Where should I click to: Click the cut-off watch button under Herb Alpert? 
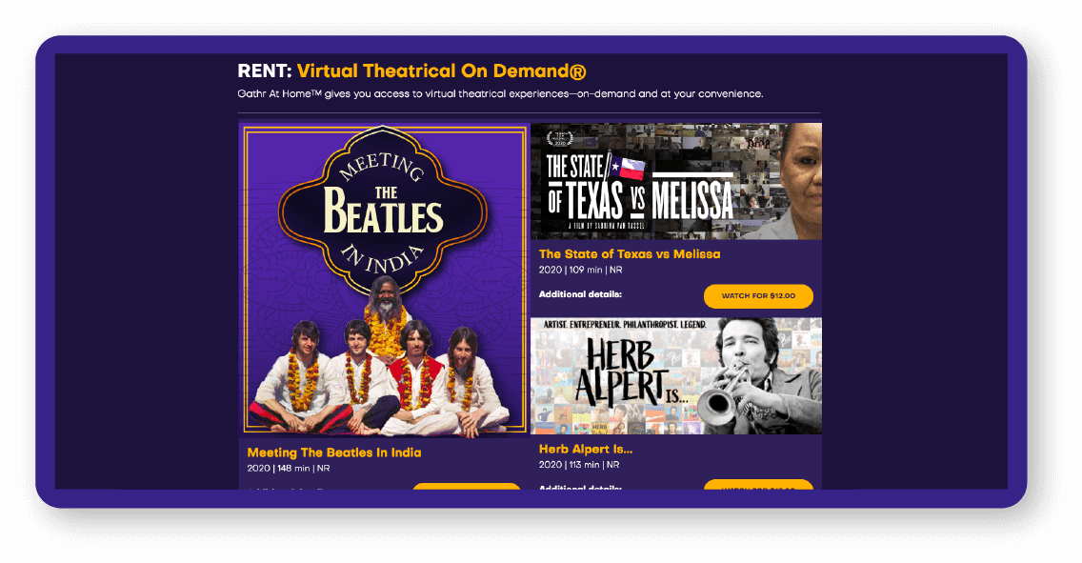(758, 485)
